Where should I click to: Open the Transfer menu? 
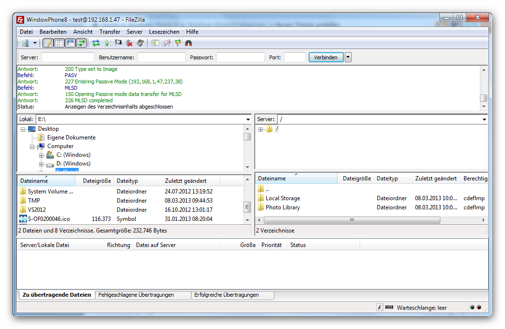[109, 31]
